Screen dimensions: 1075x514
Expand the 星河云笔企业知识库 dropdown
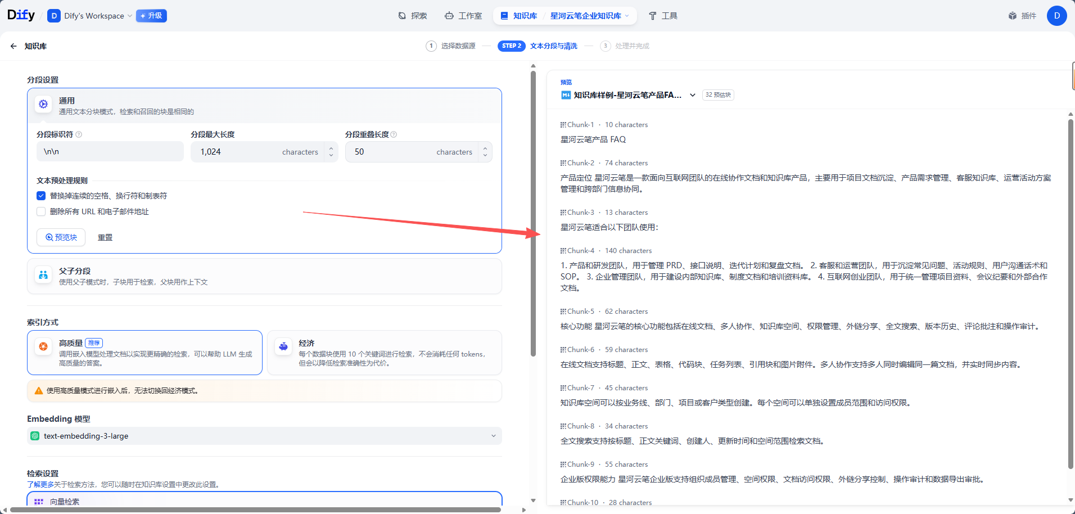tap(590, 16)
